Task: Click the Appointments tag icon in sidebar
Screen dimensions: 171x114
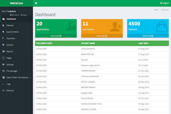Action: pos(3,32)
